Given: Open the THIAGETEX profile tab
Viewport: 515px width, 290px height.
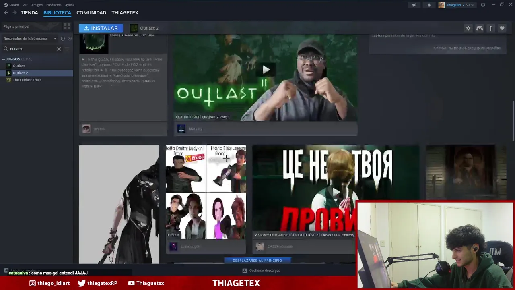Looking at the screenshot, I should [125, 13].
